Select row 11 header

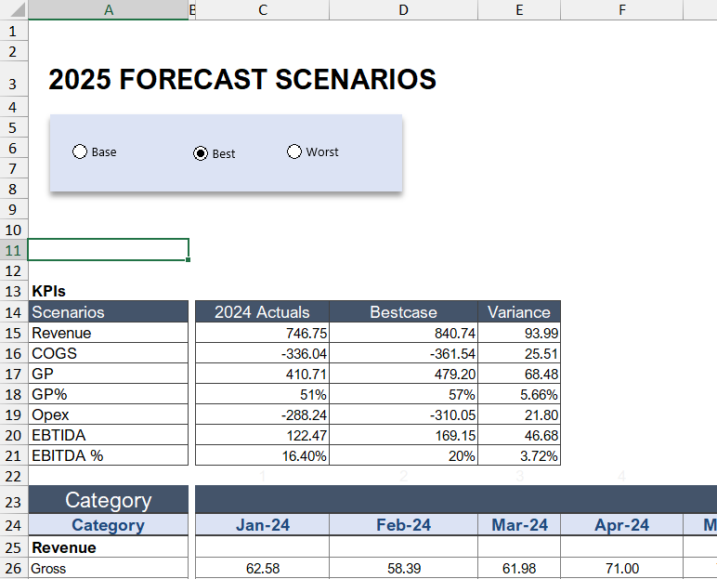point(13,250)
